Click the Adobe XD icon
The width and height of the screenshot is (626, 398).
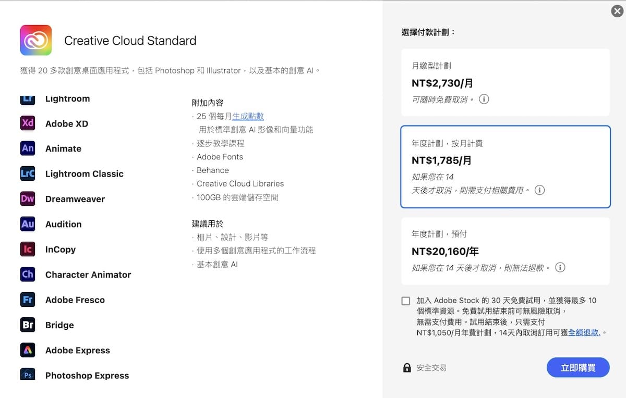click(x=28, y=123)
